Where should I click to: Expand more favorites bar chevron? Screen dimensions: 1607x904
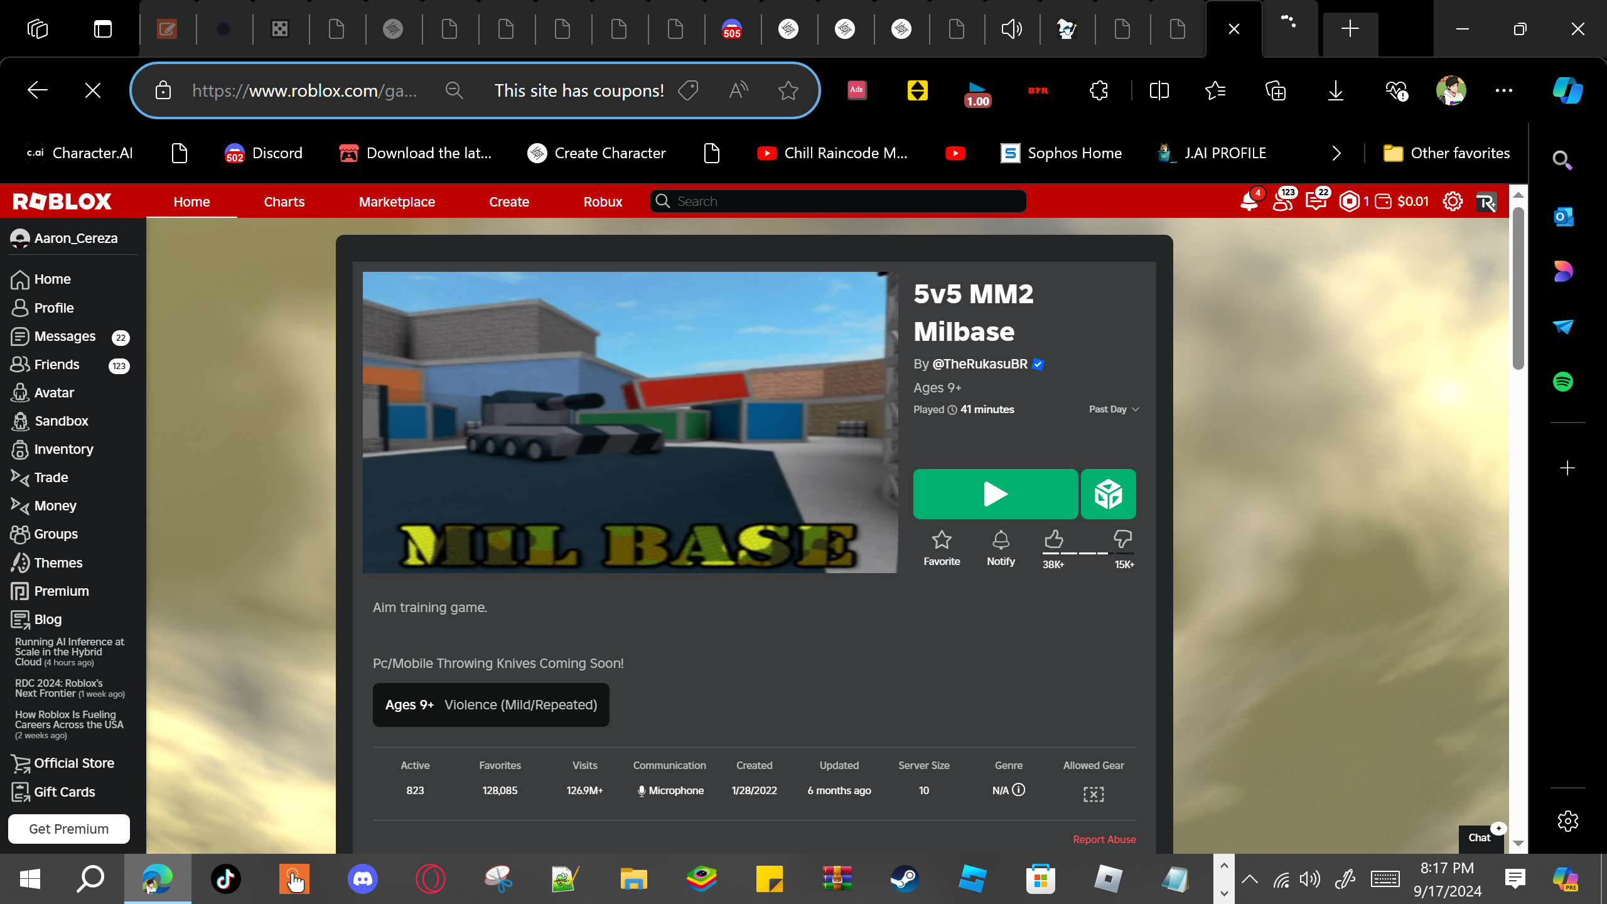[x=1336, y=153]
